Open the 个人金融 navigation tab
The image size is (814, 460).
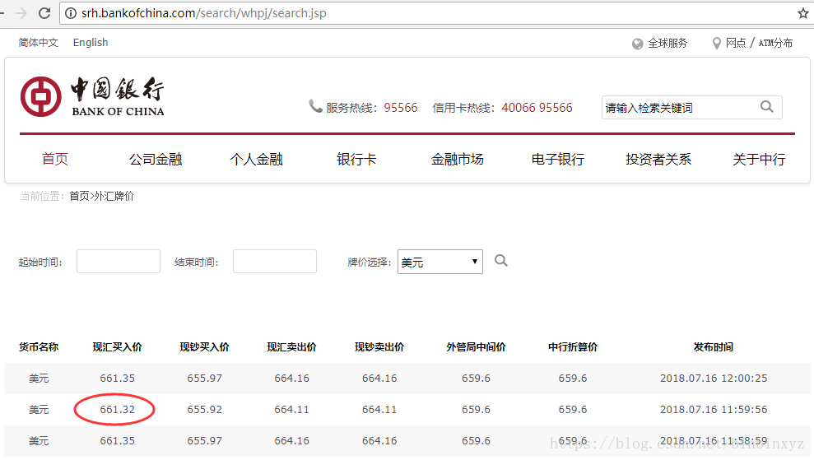257,159
